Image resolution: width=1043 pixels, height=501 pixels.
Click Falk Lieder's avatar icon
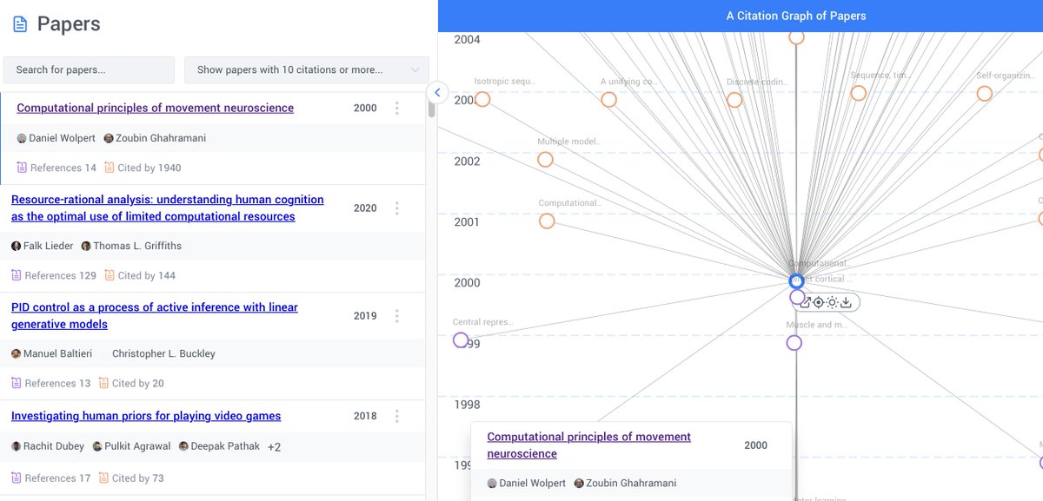pos(17,246)
